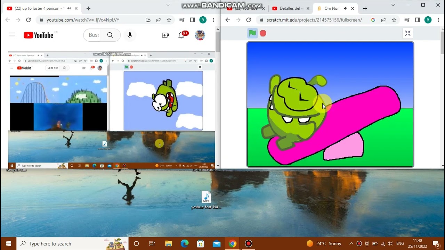Click the YouTube search magnifier button
Image resolution: width=445 pixels, height=250 pixels.
(110, 35)
